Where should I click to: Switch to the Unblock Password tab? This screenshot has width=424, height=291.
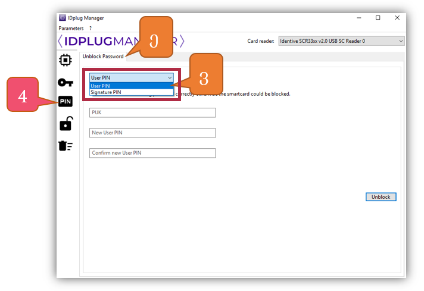click(103, 57)
